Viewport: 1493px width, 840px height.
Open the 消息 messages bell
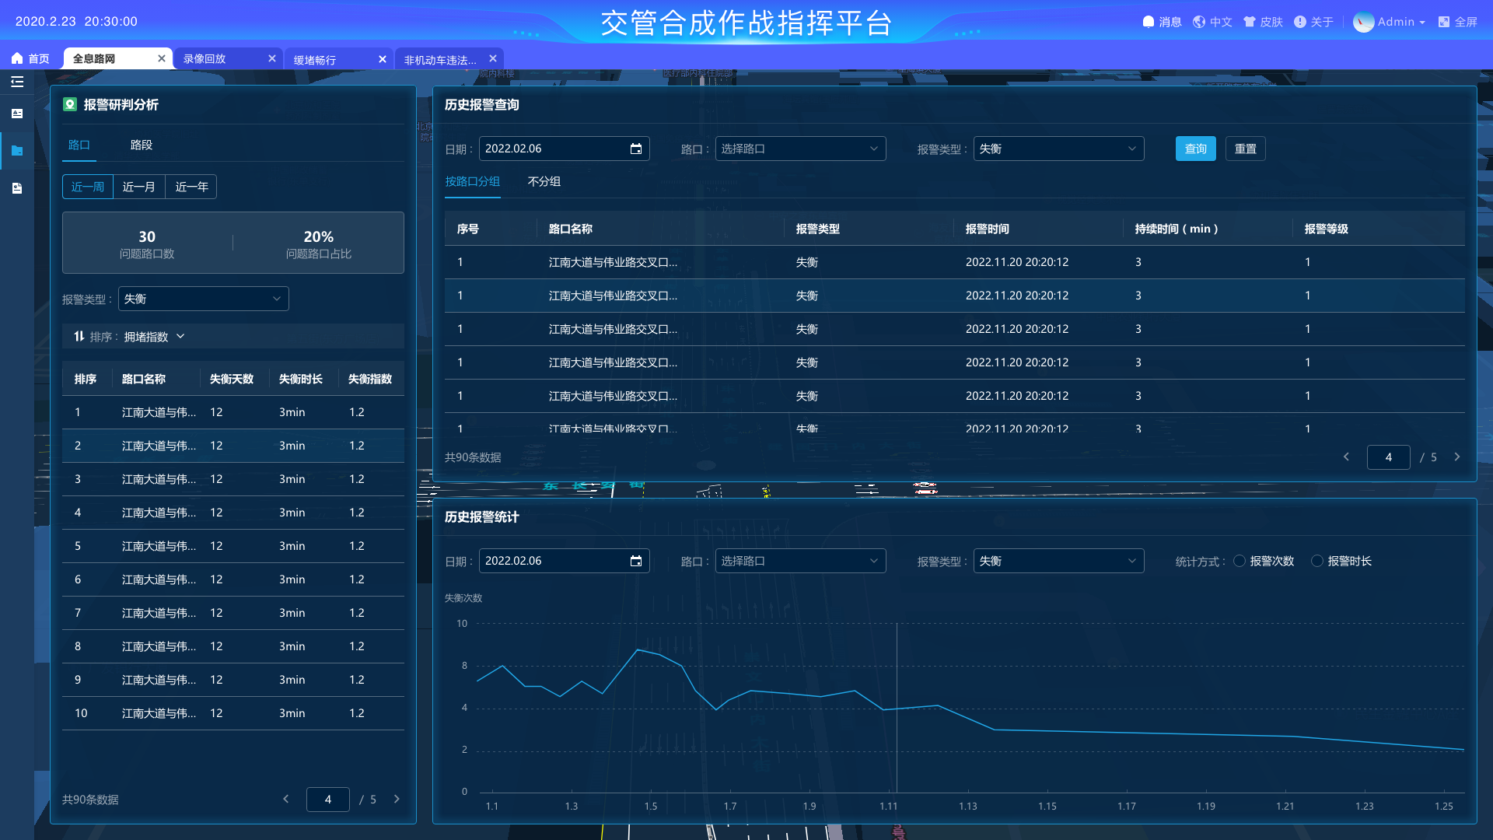point(1149,22)
